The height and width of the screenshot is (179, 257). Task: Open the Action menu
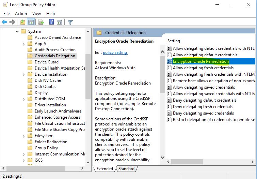(x=21, y=14)
